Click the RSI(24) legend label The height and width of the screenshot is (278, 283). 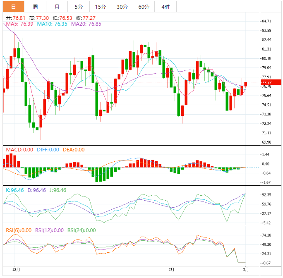click(x=82, y=230)
